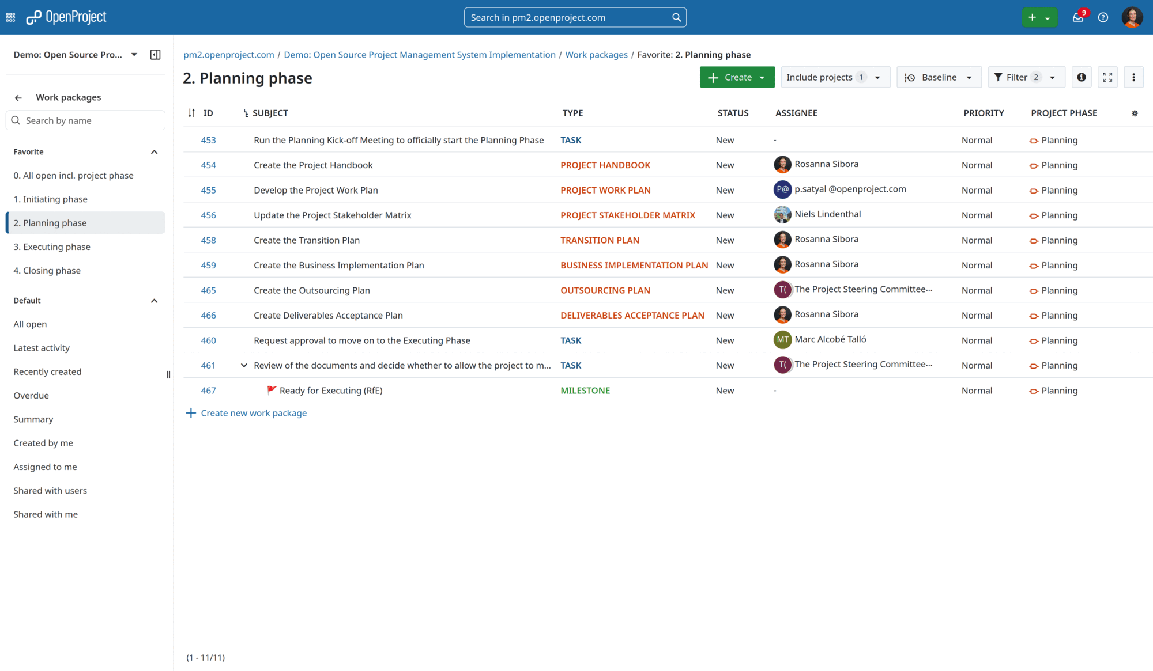The width and height of the screenshot is (1153, 671).
Task: Open your profile avatar menu
Action: click(1132, 17)
